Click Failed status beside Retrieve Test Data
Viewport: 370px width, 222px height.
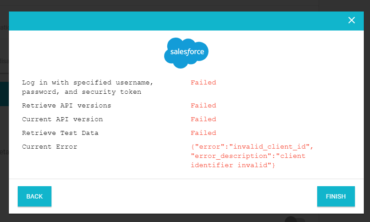click(203, 133)
